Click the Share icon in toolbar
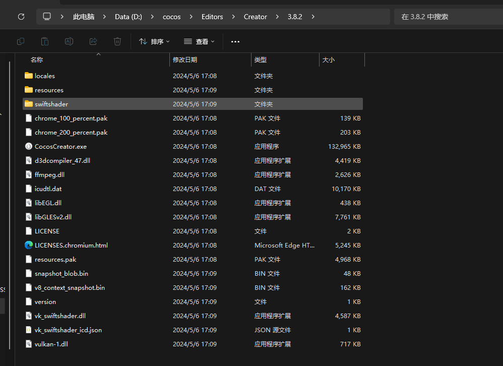 pyautogui.click(x=93, y=41)
